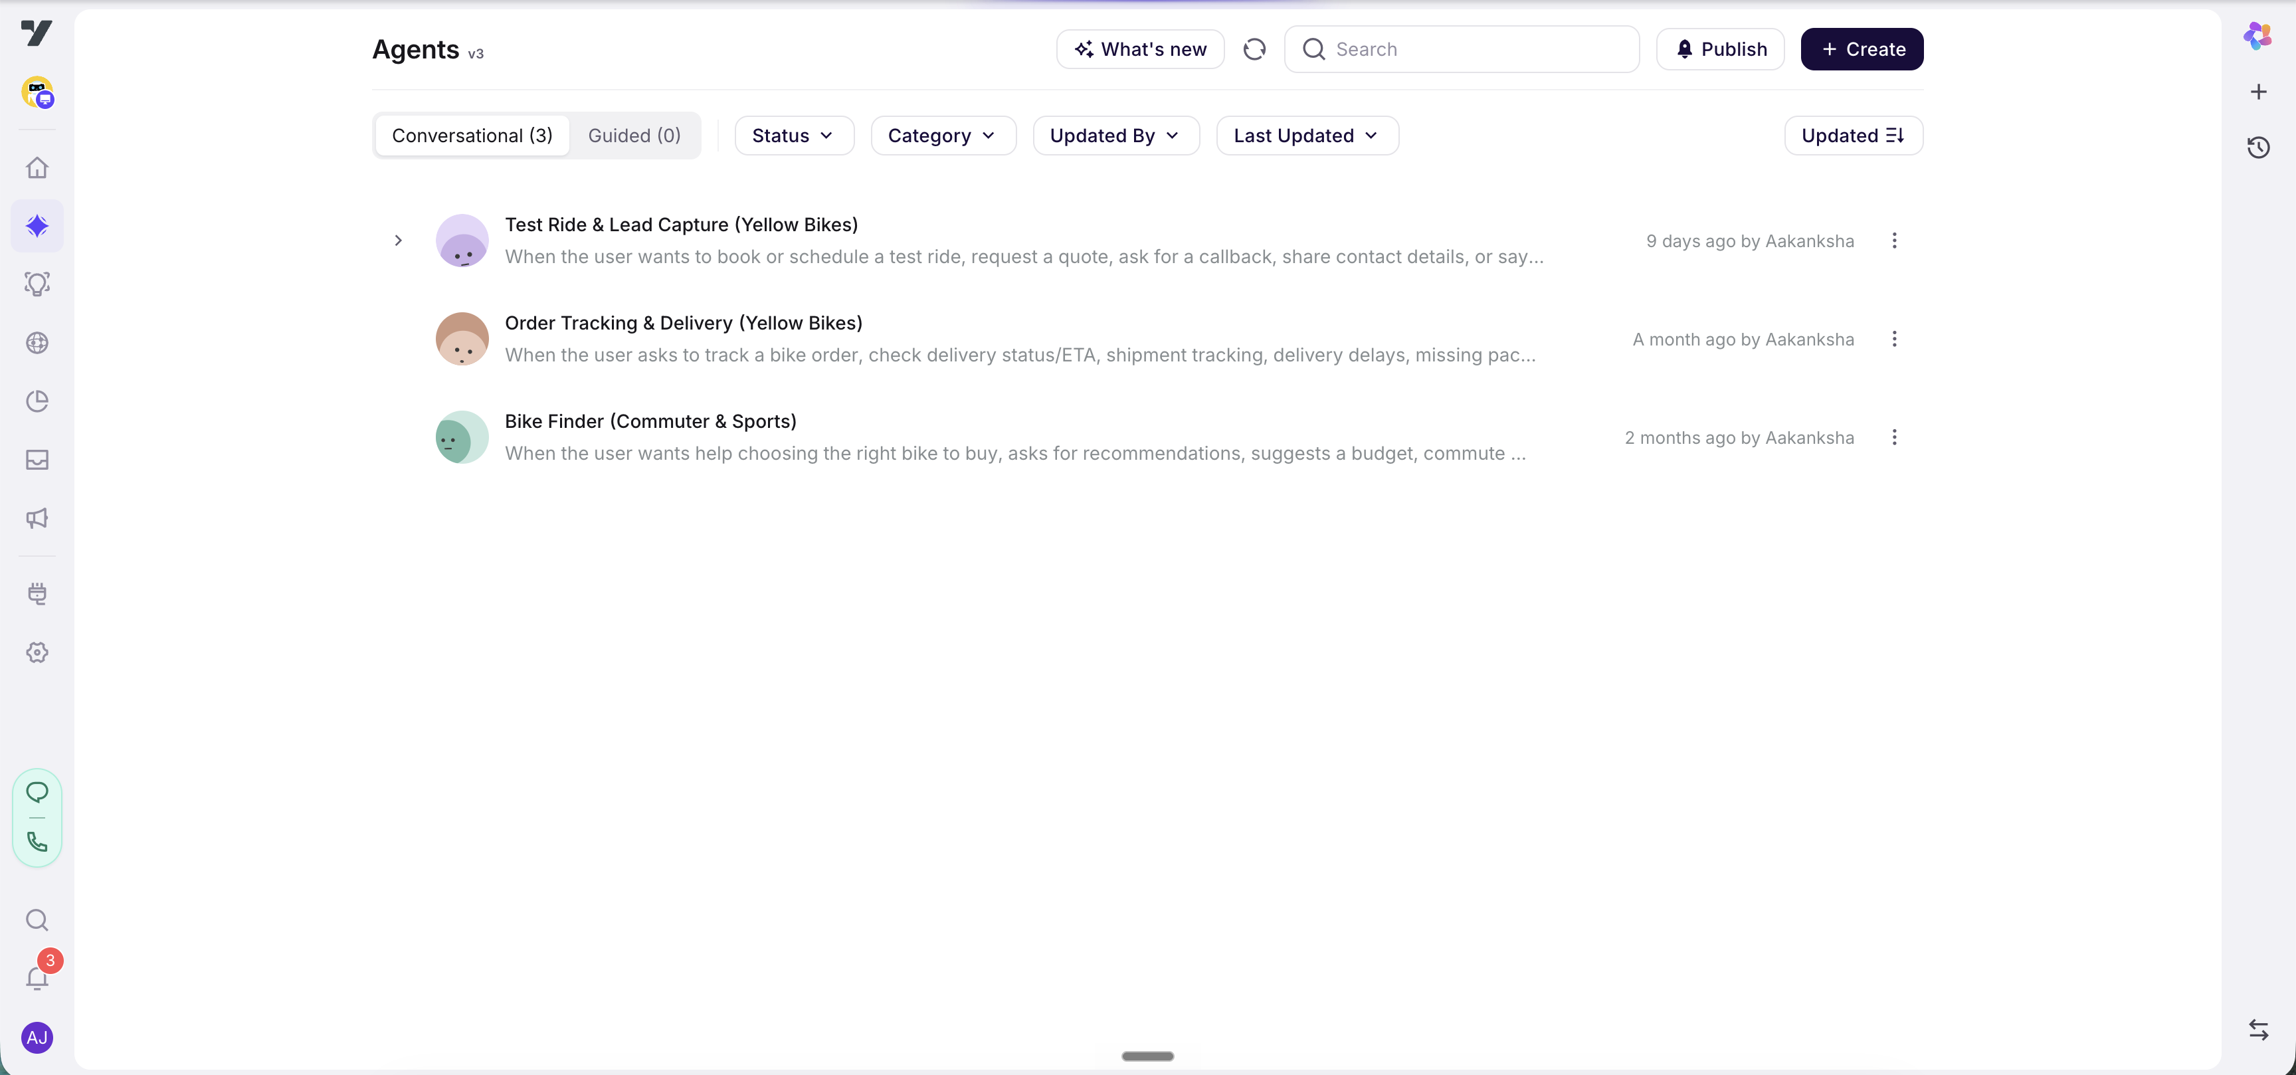Open more options for Test Ride agent
Screen dimensions: 2296x1075
[1894, 241]
